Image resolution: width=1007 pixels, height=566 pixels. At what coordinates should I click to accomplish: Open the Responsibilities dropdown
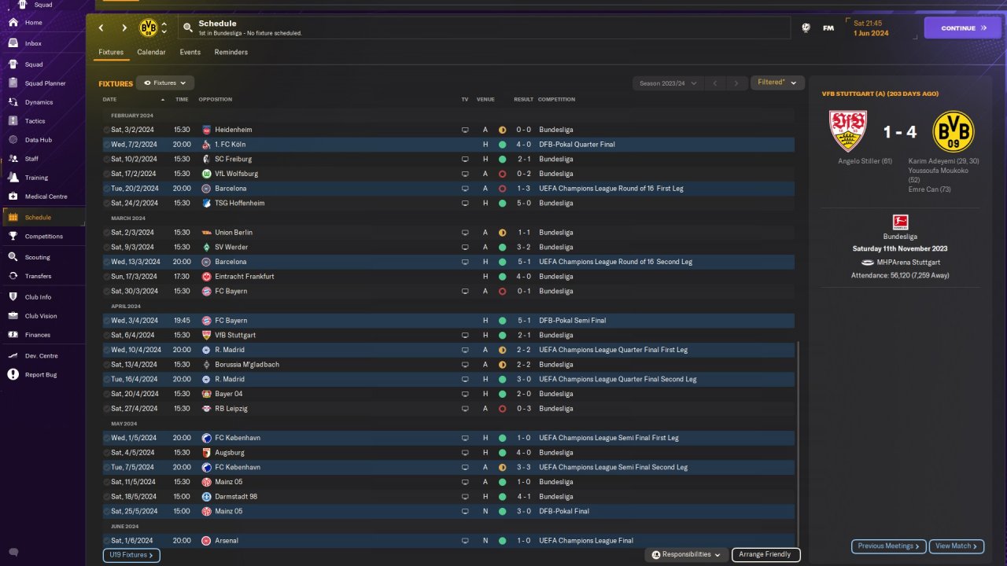[686, 555]
